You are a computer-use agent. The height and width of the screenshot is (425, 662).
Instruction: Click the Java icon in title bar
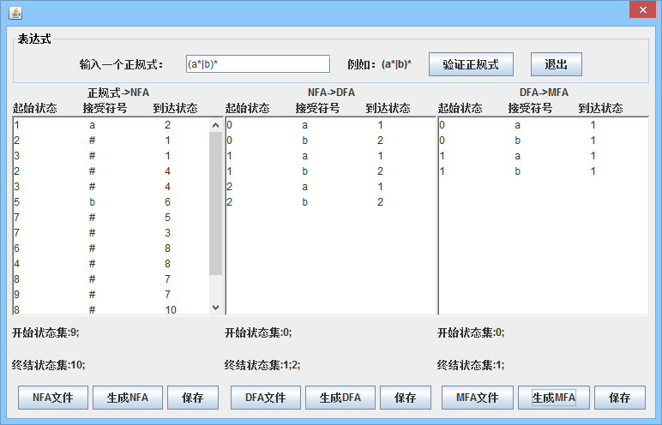(15, 13)
